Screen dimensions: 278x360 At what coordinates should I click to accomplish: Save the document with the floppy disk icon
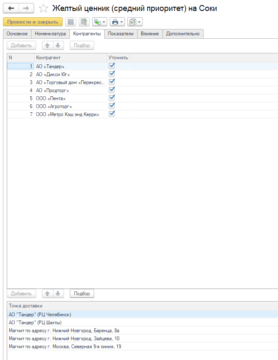point(71,22)
